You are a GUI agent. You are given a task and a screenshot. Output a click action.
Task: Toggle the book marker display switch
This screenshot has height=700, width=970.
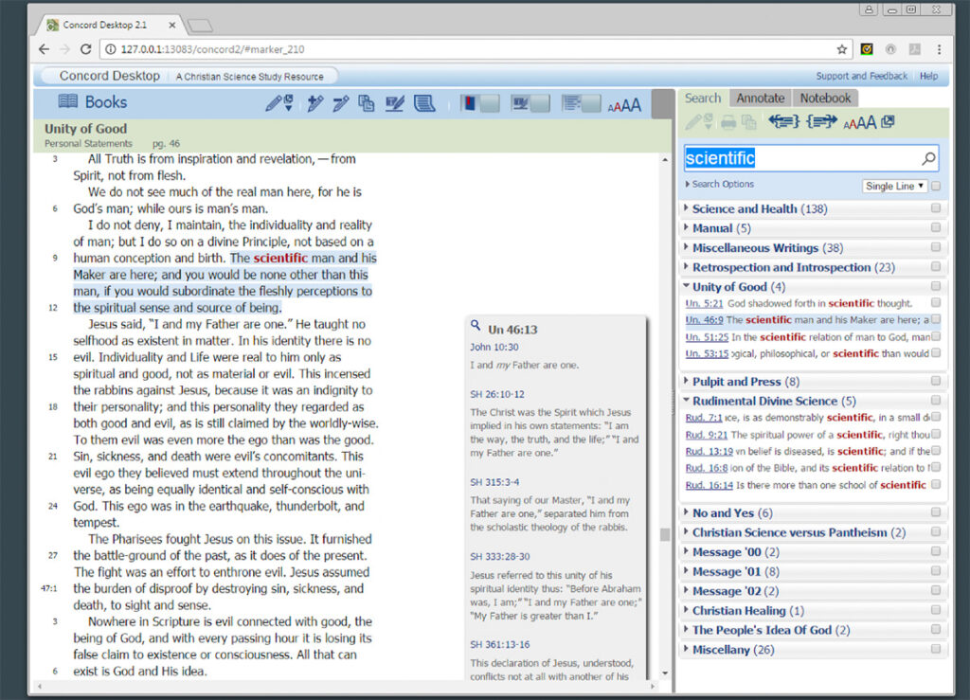(x=479, y=103)
